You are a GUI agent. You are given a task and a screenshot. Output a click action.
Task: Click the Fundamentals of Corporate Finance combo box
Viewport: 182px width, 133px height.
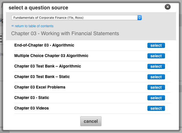(77, 18)
